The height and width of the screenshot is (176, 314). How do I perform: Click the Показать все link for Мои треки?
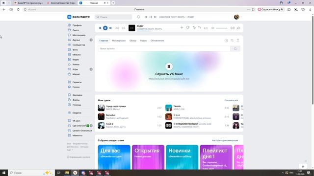pyautogui.click(x=232, y=100)
